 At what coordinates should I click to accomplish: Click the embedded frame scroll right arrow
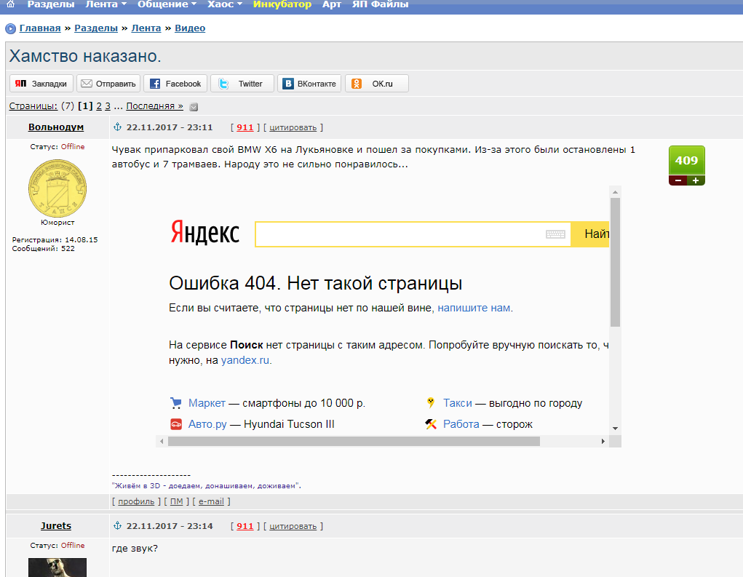click(x=603, y=442)
